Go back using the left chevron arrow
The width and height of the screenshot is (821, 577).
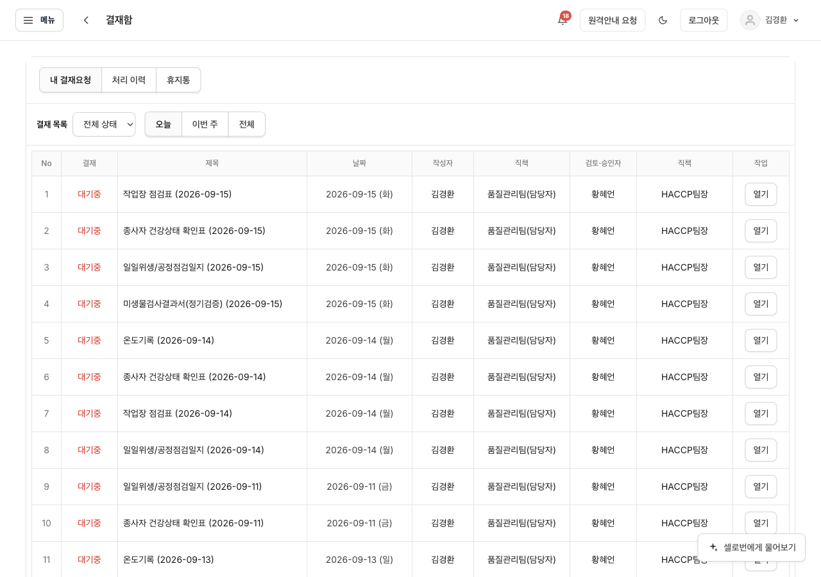coord(86,20)
